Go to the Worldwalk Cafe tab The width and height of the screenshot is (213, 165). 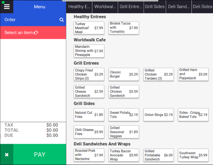tap(105, 7)
